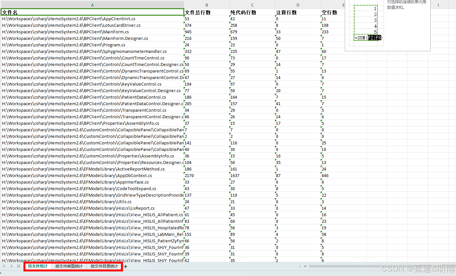This screenshot has height=276, width=456.
Task: Select the ActiveReportMethod.cs file path cell
Action: pos(93,169)
